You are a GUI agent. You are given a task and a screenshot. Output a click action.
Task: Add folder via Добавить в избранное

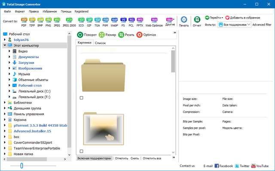tap(242, 18)
